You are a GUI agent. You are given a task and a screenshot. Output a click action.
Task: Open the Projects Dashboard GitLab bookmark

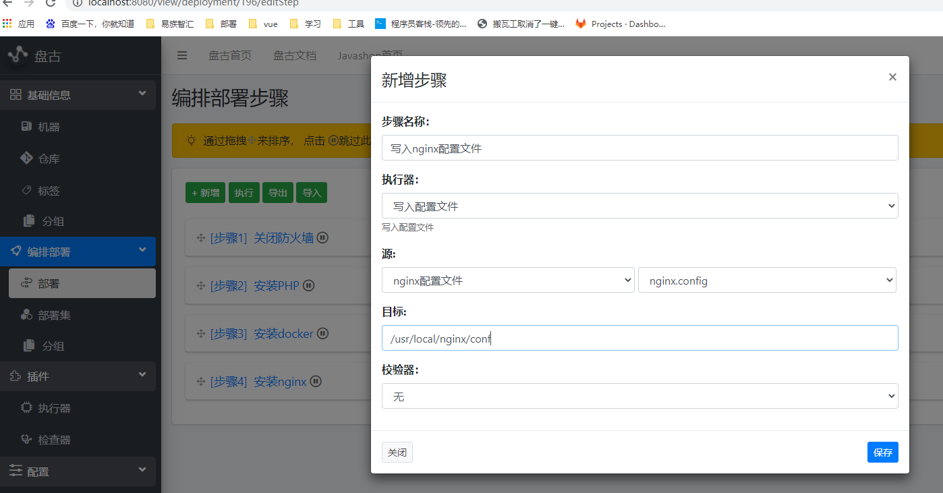(x=621, y=24)
